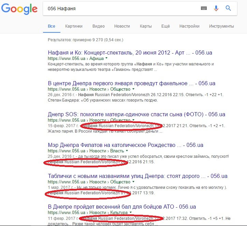Switch to the 'Картинки' tab

coord(74,26)
